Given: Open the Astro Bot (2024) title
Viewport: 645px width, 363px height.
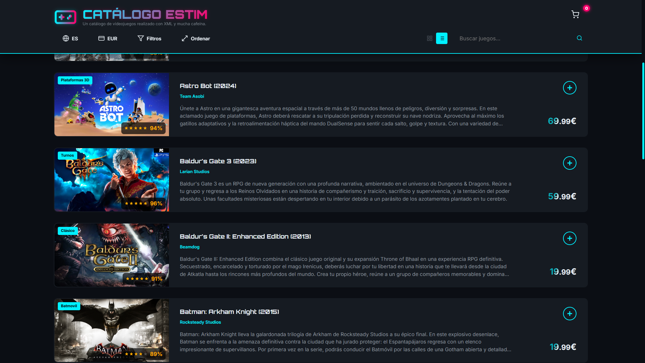Looking at the screenshot, I should pyautogui.click(x=208, y=86).
